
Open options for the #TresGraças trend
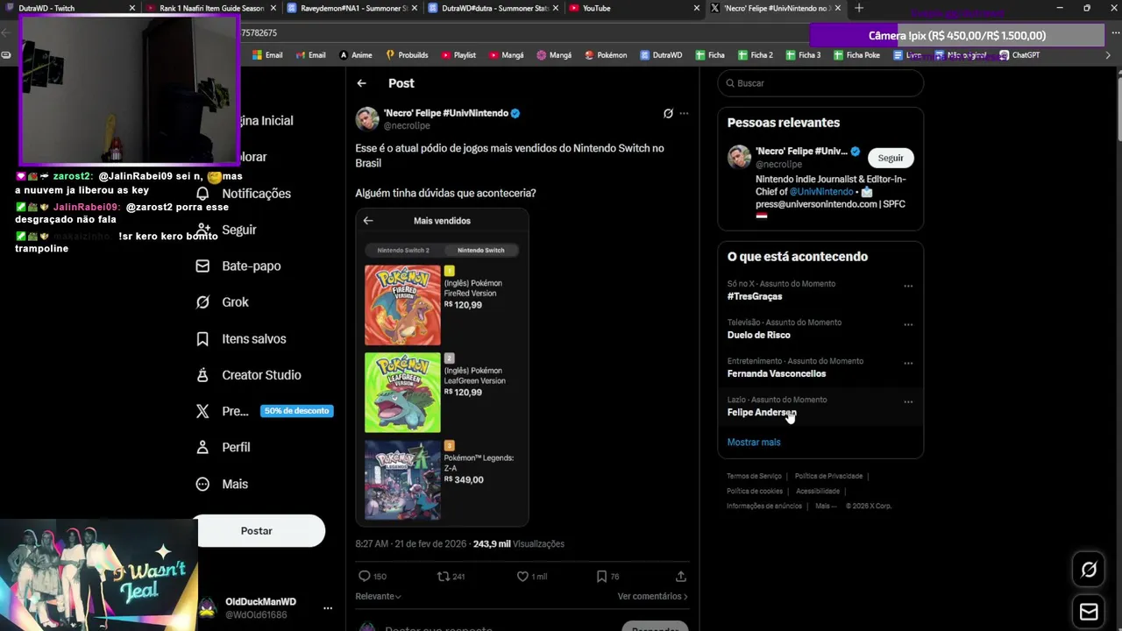coord(908,286)
